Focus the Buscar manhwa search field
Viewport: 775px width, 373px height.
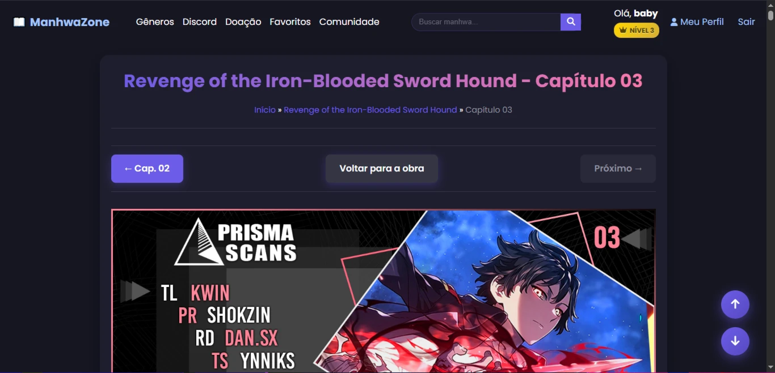click(x=486, y=22)
